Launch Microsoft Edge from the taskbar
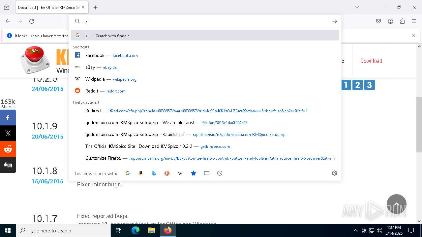This screenshot has height=237, width=422. [136, 230]
